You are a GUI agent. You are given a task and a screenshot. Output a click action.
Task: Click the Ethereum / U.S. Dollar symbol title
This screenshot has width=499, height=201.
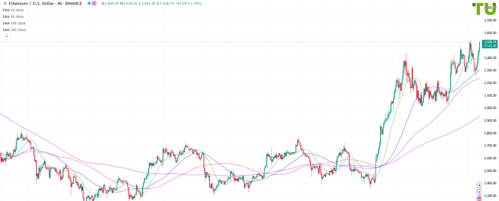(x=32, y=4)
